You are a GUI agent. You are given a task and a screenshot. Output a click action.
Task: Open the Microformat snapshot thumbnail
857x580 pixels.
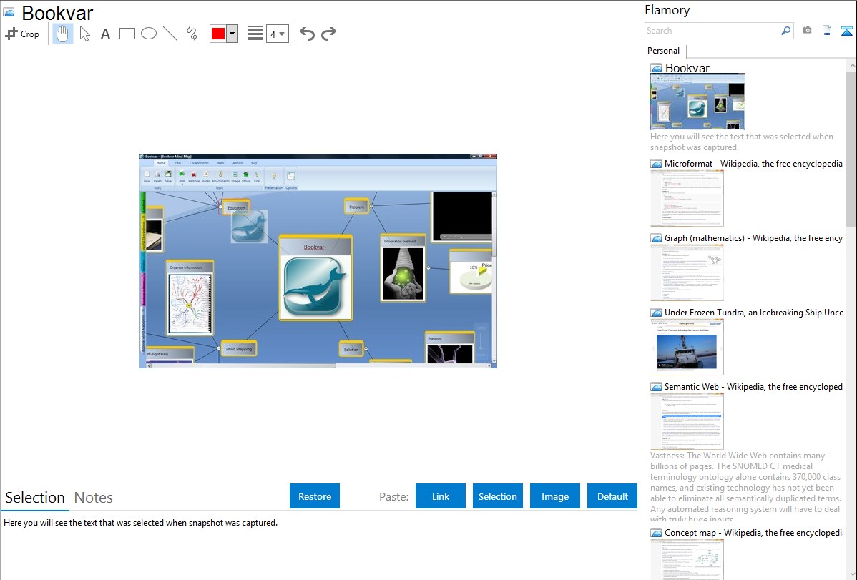(x=687, y=198)
